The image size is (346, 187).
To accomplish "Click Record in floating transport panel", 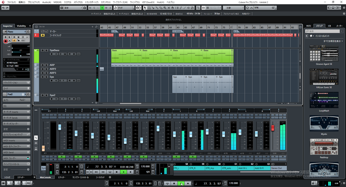I will [x=131, y=172].
